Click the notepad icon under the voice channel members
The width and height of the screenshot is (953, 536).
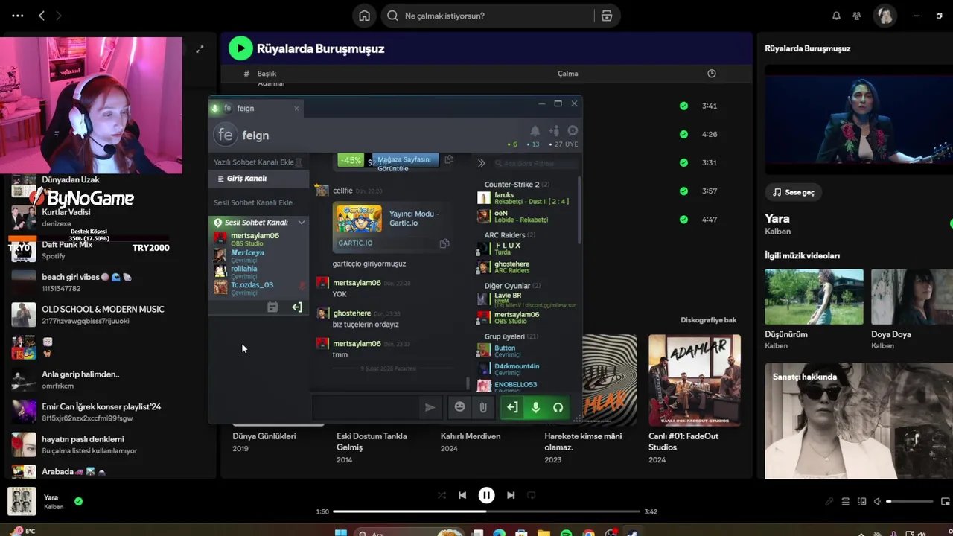[272, 307]
